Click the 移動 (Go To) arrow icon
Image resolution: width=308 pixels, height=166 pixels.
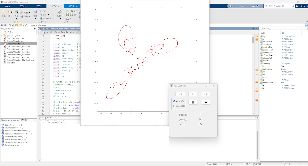coord(35,12)
